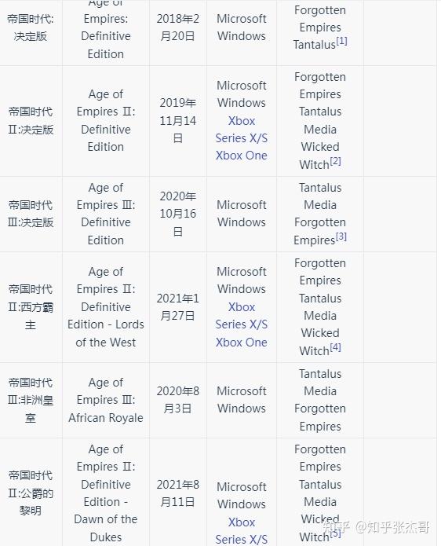
Task: Open footnote reference [3] after Forgotten Empires
Action: click(341, 236)
